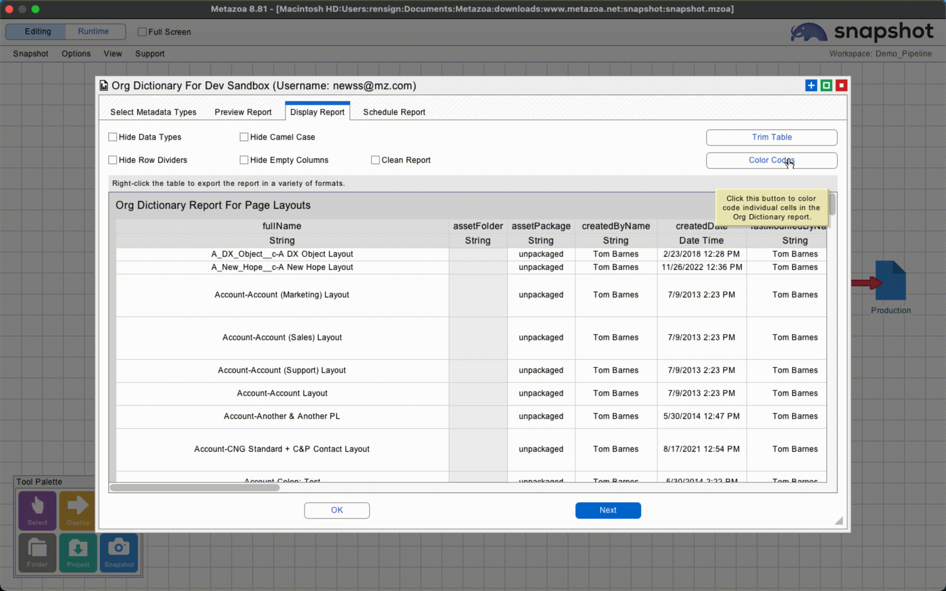Click the macOS green zoom window button
The width and height of the screenshot is (946, 591).
(35, 9)
